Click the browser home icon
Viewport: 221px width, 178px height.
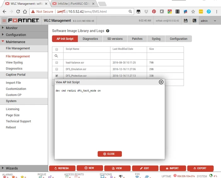(x=25, y=12)
